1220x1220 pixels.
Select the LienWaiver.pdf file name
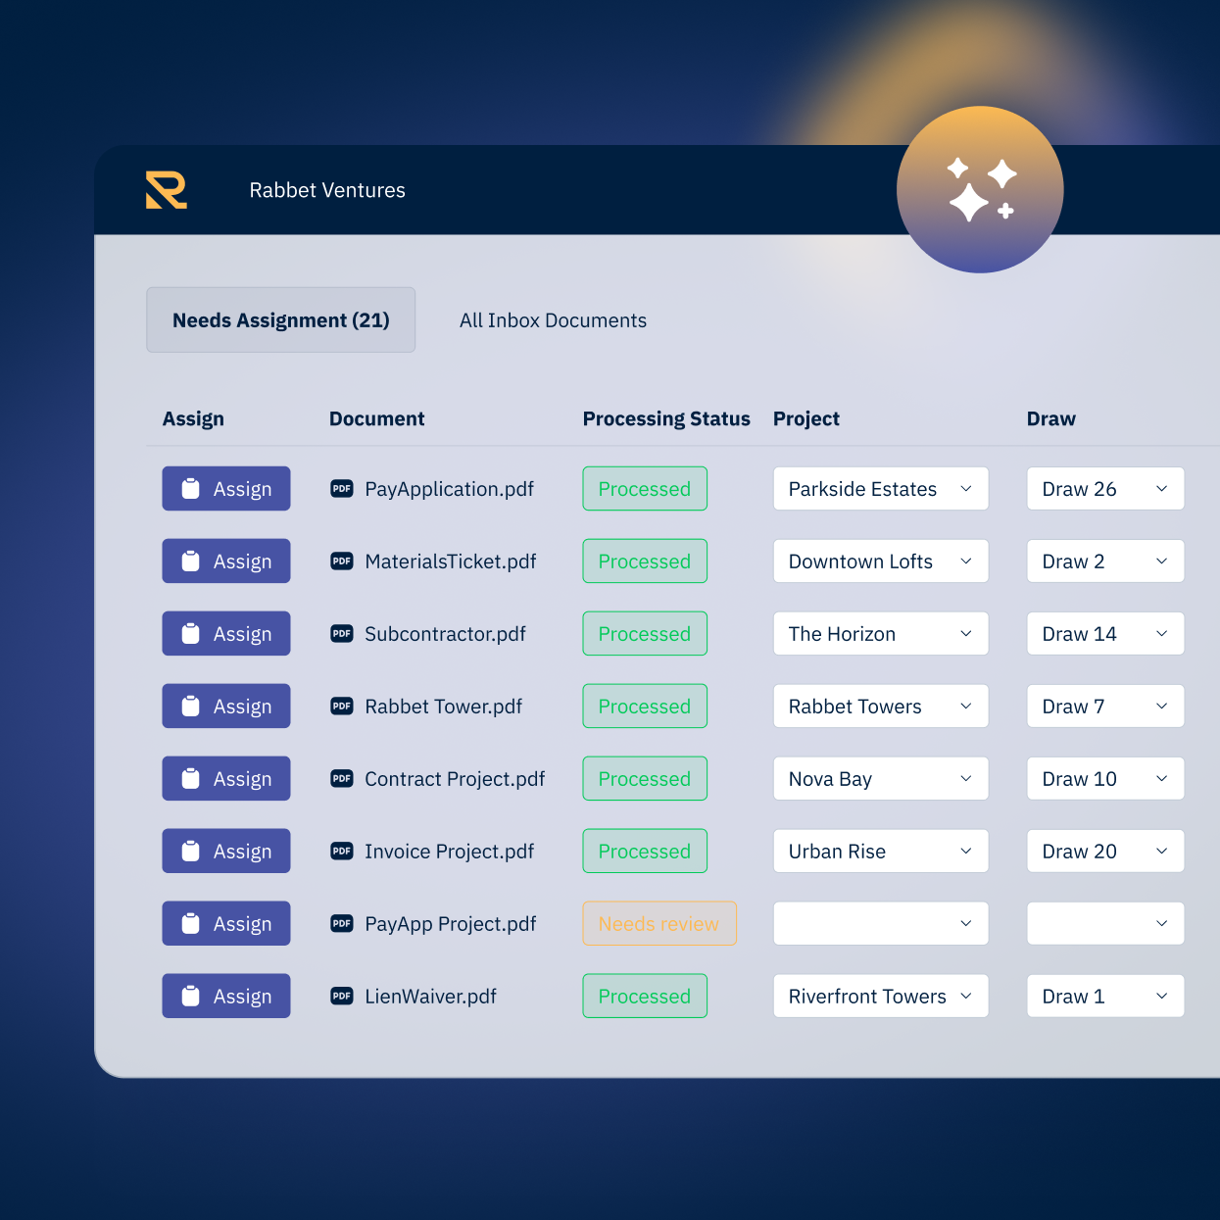(430, 997)
